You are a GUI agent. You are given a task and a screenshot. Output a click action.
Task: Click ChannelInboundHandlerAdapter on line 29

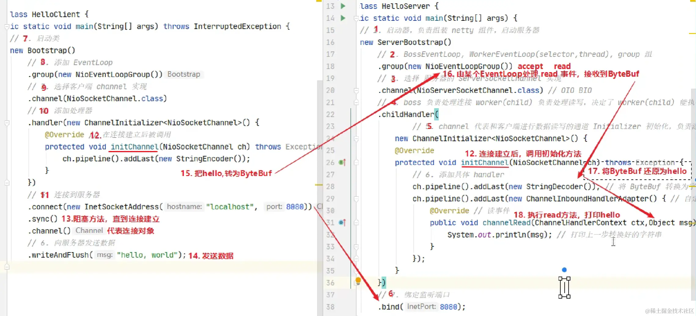587,199
